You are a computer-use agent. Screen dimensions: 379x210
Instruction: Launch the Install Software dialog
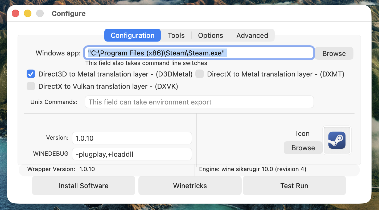coord(83,185)
